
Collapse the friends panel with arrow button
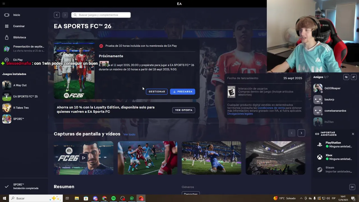click(x=352, y=187)
